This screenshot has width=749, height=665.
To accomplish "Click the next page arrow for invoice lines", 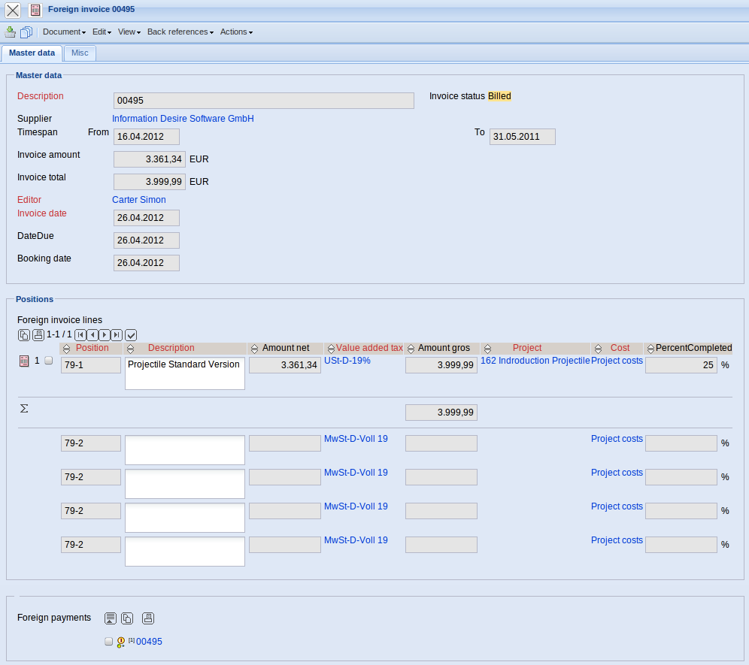I will (x=105, y=334).
